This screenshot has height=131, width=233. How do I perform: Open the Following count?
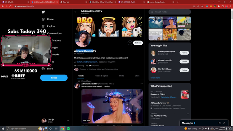tap(79, 65)
